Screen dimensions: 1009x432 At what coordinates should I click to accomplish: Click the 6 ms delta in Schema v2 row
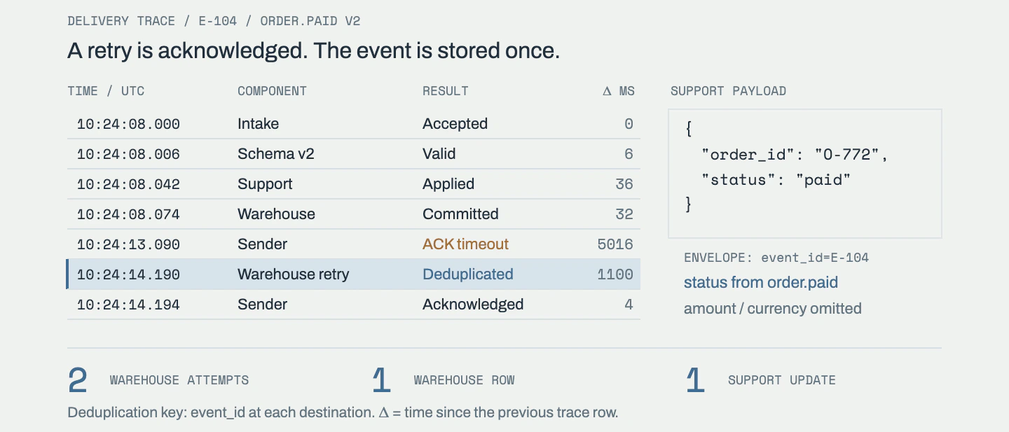pos(629,154)
